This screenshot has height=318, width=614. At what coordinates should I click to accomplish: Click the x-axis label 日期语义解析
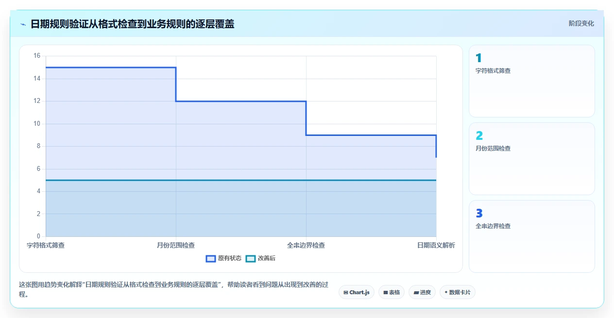(x=436, y=245)
